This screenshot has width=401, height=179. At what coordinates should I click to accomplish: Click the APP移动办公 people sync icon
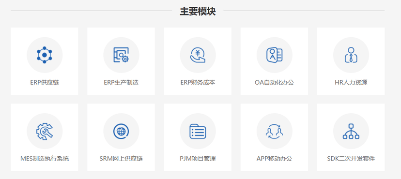274,131
